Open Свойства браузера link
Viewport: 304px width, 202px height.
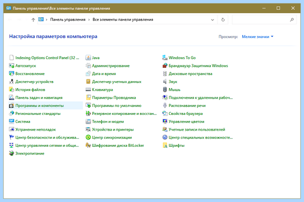(x=186, y=113)
